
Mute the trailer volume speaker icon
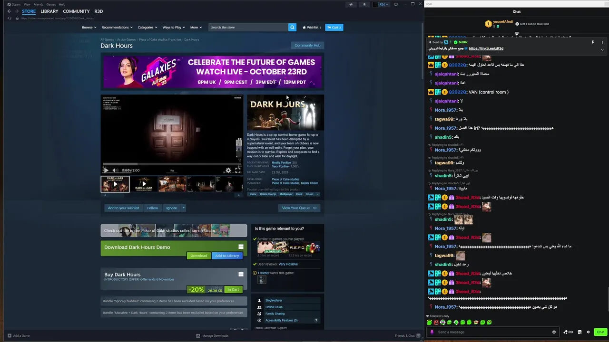click(x=115, y=170)
